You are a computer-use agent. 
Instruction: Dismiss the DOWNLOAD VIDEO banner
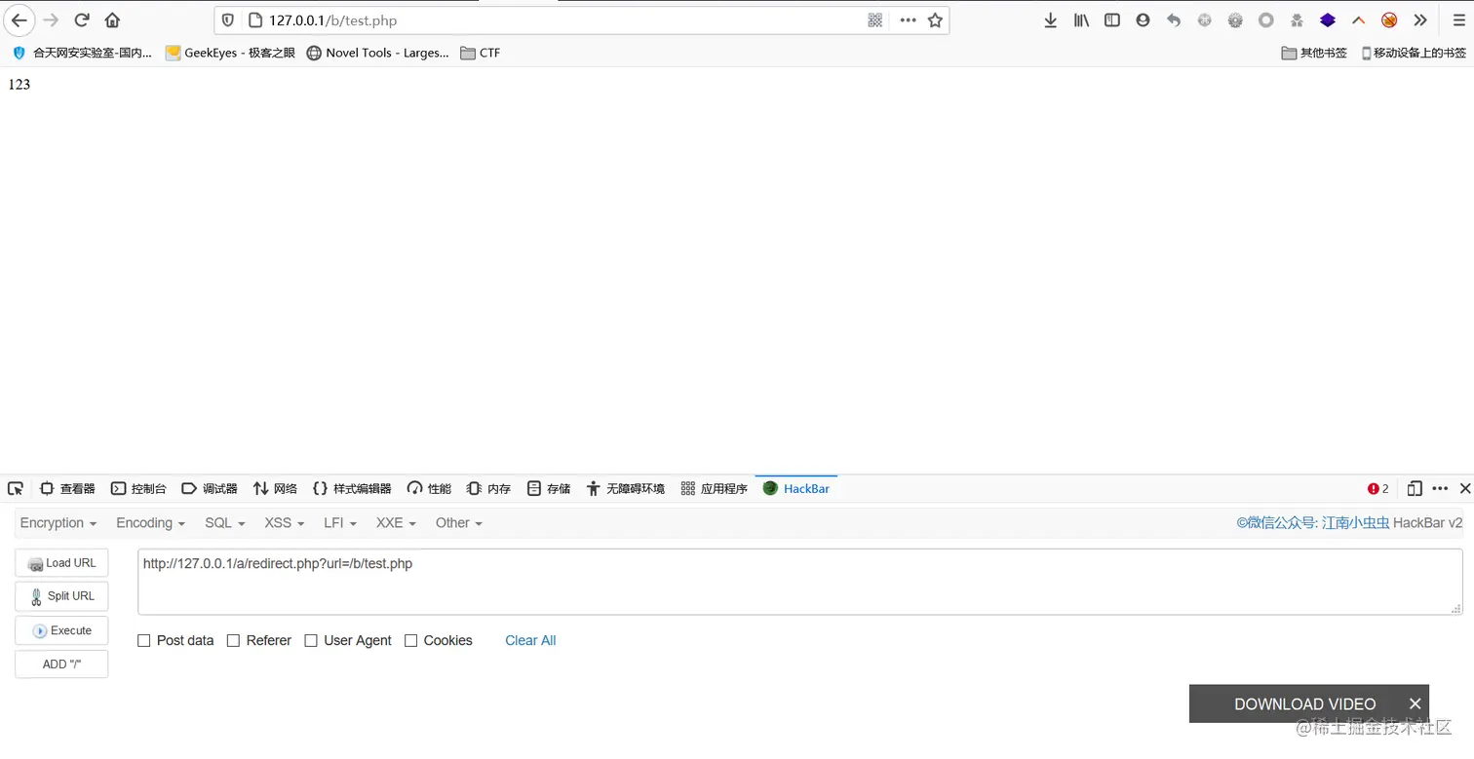click(x=1415, y=703)
